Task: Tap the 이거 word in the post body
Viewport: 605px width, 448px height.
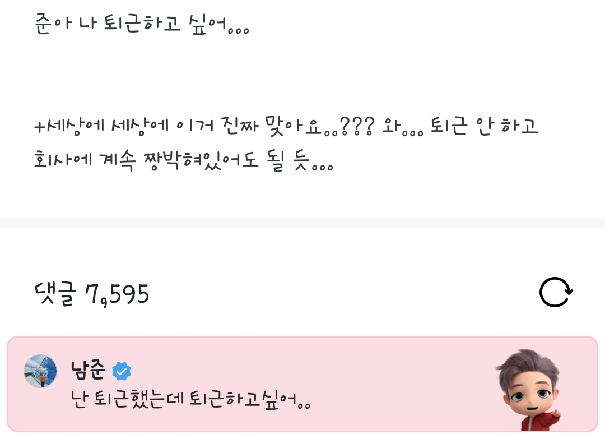Action: [x=194, y=126]
